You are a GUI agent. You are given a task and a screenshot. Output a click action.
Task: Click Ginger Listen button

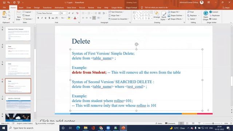[213, 19]
